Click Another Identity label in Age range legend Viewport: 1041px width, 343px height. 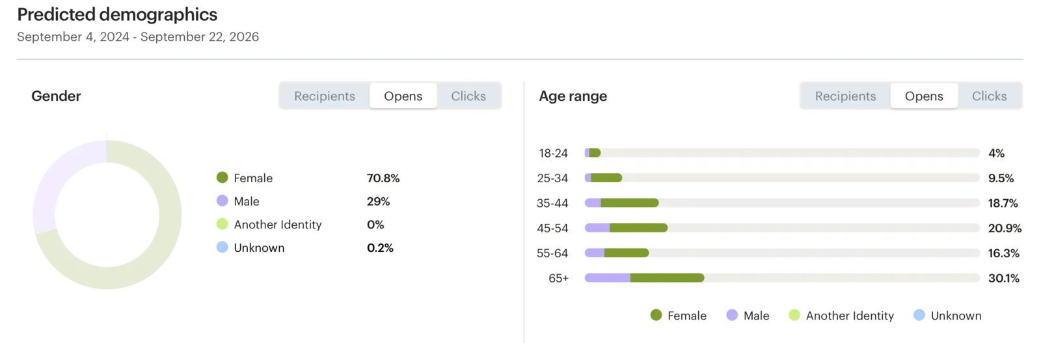(x=850, y=316)
